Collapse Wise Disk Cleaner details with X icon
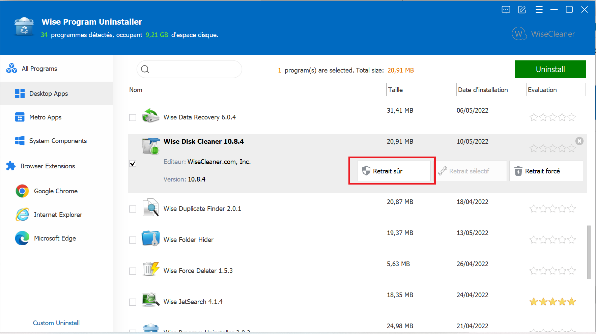596x334 pixels. click(x=579, y=141)
